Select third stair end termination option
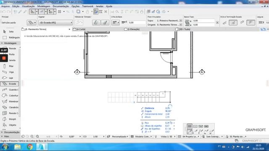 [x=242, y=23]
